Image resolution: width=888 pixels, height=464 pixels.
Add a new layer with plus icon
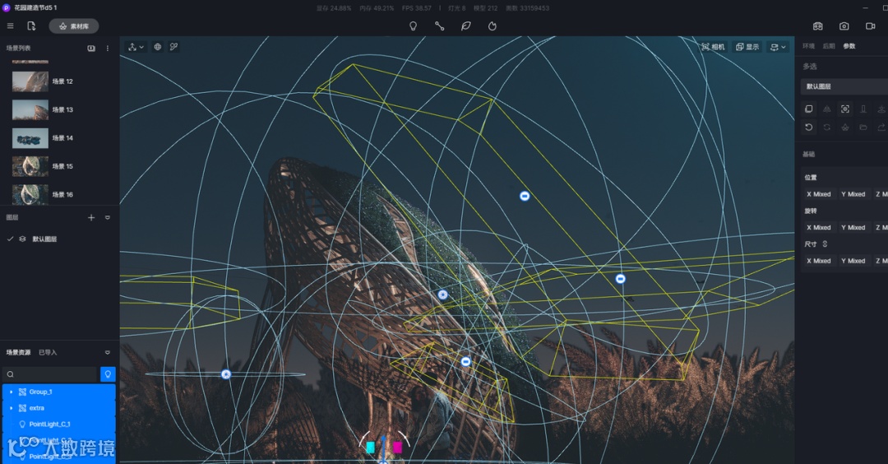(x=91, y=217)
